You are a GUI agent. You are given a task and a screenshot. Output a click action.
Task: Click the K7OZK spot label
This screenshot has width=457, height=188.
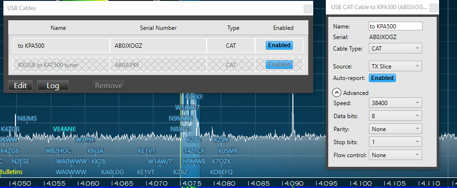[222, 161]
